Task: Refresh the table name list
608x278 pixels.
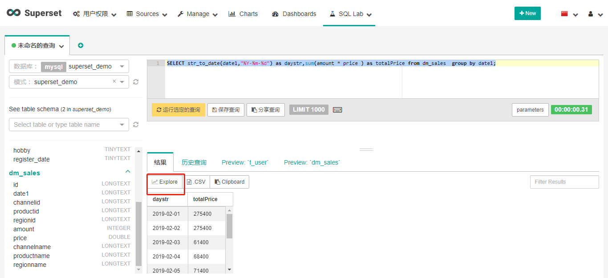Action: pos(136,125)
